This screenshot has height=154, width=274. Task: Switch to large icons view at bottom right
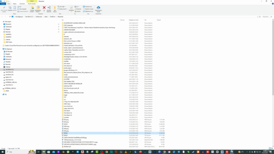point(272,148)
